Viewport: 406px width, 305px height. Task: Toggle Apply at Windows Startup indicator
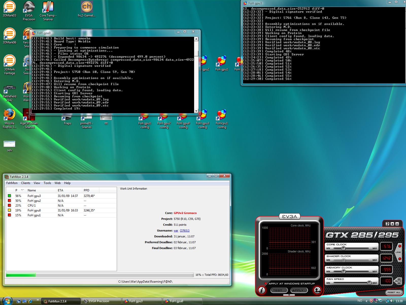(265, 284)
